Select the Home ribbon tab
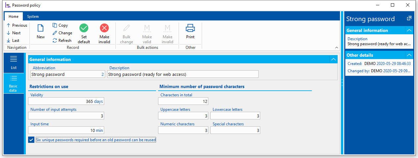This screenshot has height=158, width=418. click(x=14, y=16)
